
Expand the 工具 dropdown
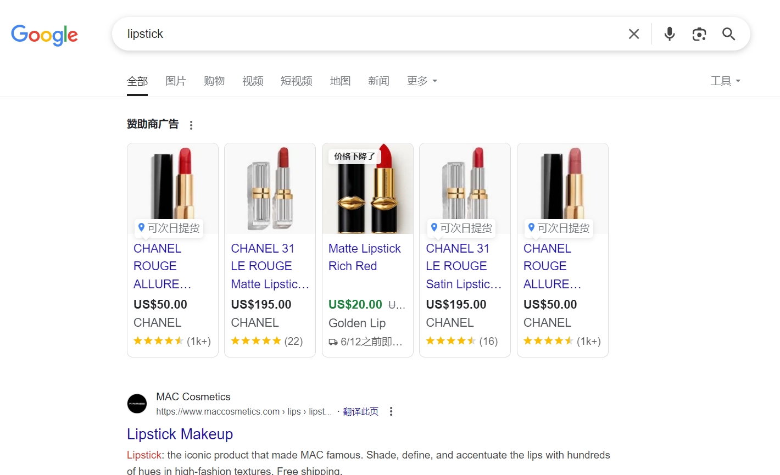725,81
